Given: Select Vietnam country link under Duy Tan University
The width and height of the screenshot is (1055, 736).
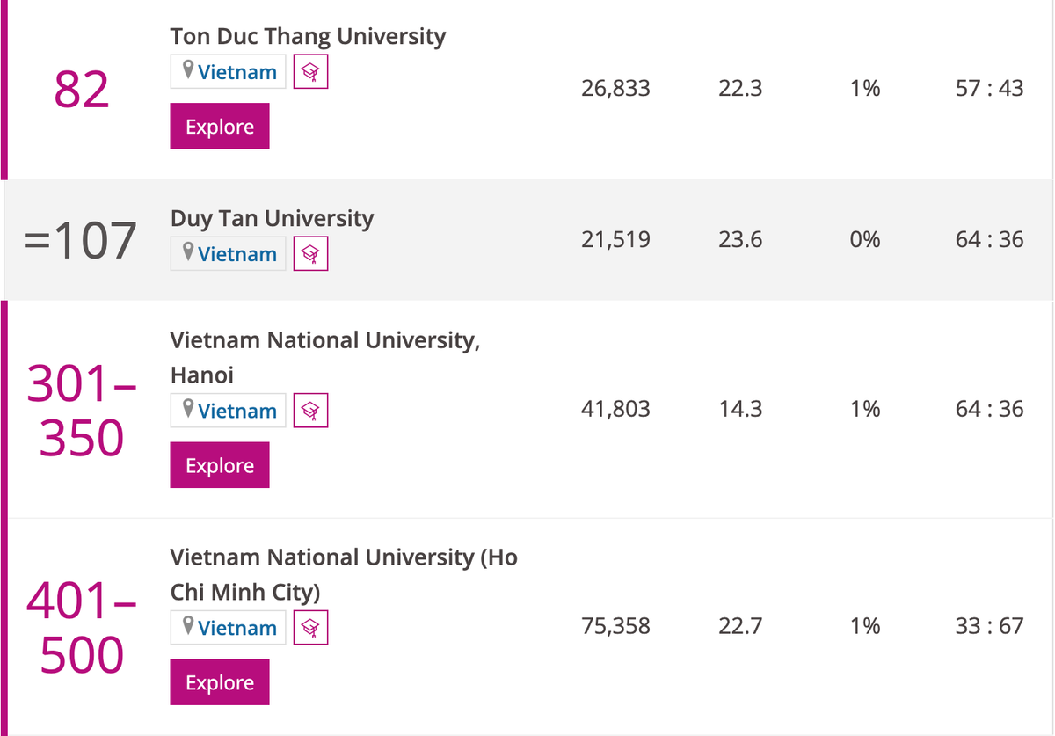Looking at the screenshot, I should (x=237, y=254).
